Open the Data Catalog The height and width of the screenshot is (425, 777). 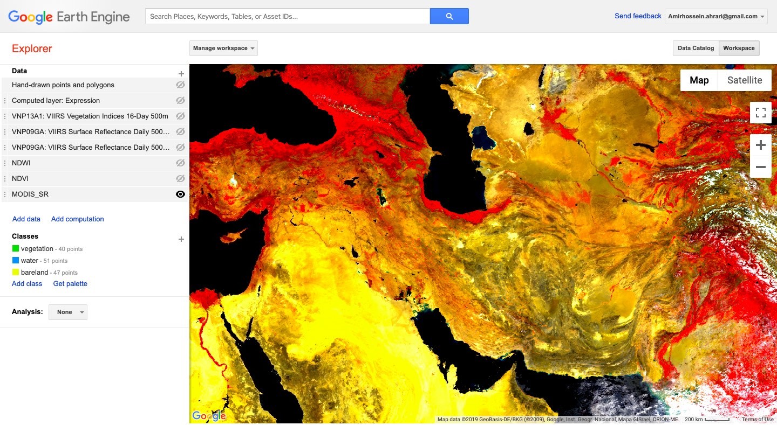[695, 48]
